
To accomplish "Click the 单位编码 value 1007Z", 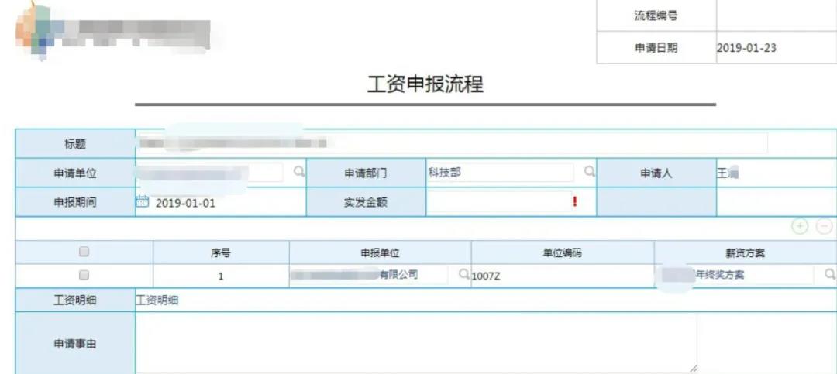I will pos(486,276).
